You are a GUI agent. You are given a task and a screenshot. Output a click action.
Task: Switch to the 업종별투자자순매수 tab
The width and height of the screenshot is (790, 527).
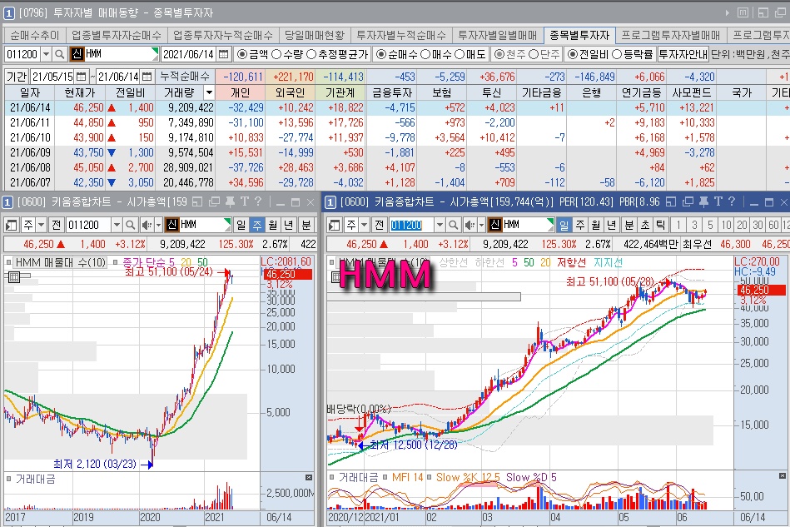117,35
